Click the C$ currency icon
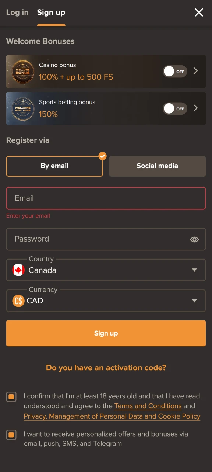Image resolution: width=212 pixels, height=472 pixels. (x=18, y=301)
